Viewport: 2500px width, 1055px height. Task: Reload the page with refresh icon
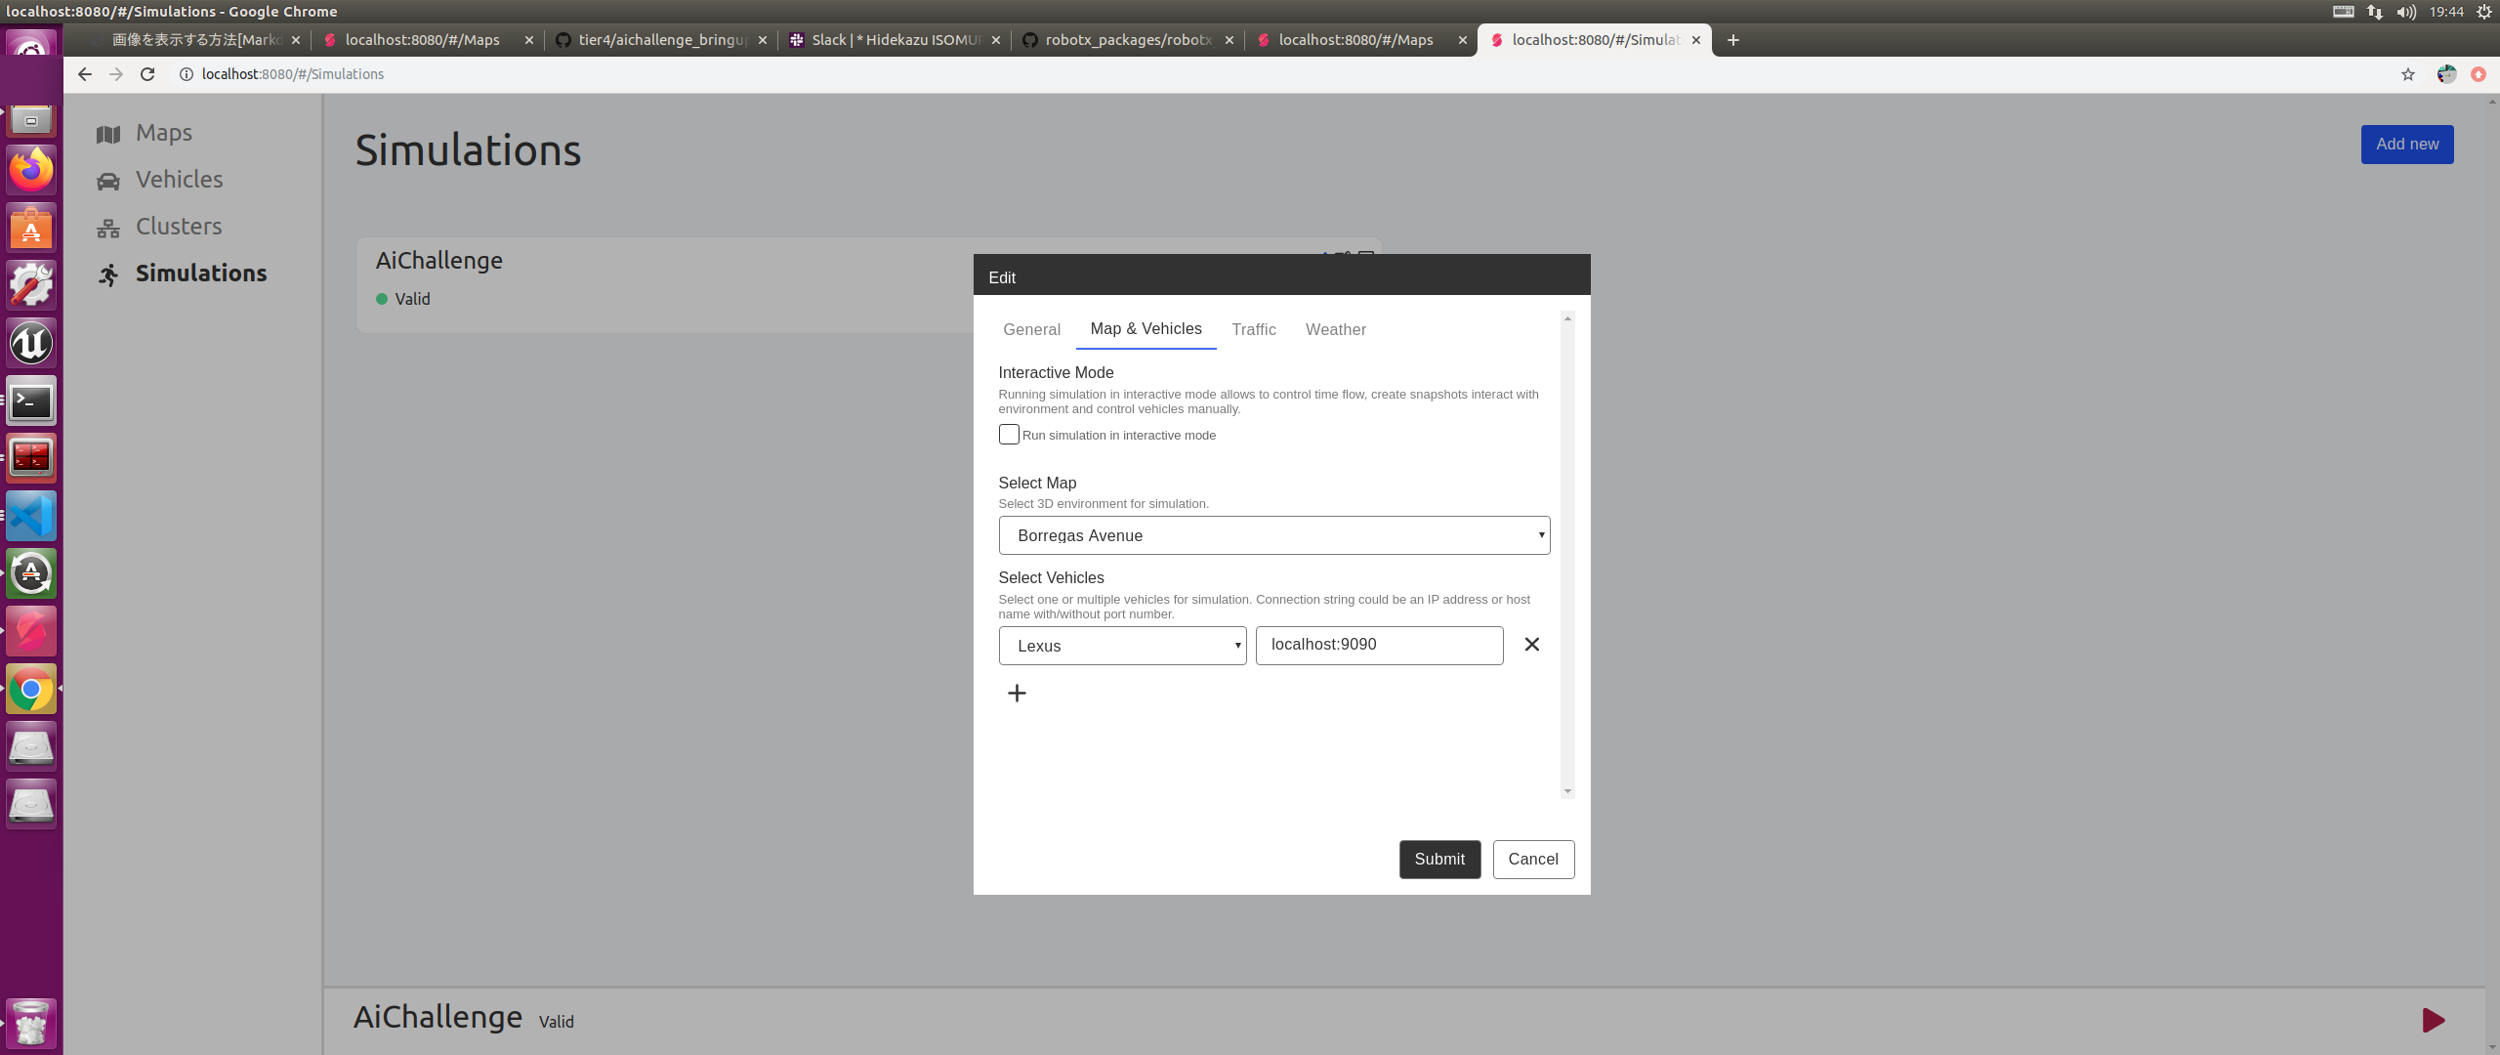pyautogui.click(x=147, y=74)
